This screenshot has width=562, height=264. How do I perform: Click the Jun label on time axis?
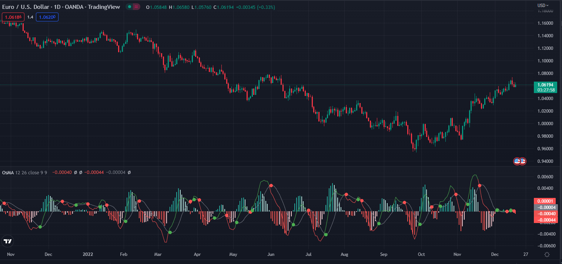pos(271,254)
